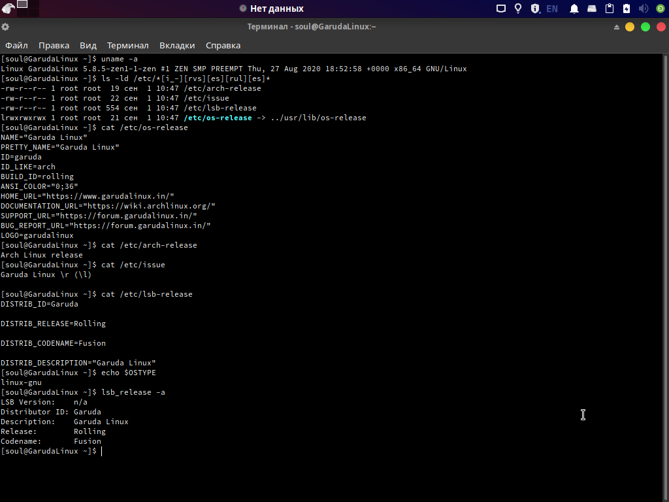Open the Правка menu
Viewport: 669px width, 502px height.
54,45
